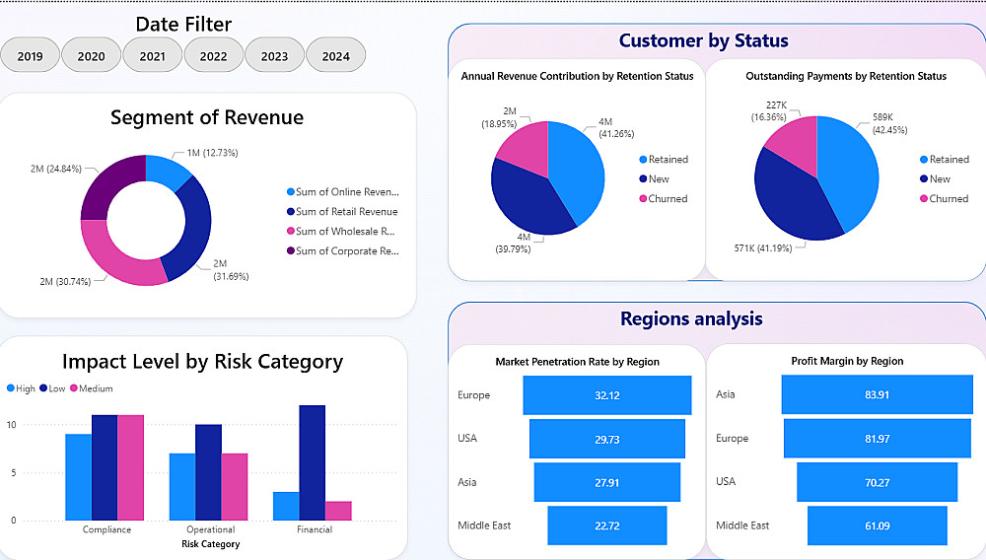Select High in Impact Level legend
The width and height of the screenshot is (986, 560).
21,388
